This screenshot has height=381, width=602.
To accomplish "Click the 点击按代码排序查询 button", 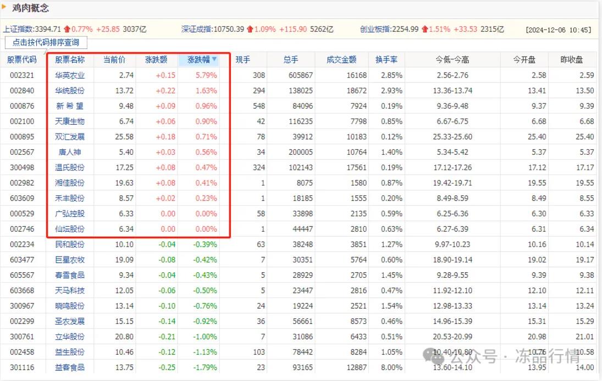I will [46, 42].
